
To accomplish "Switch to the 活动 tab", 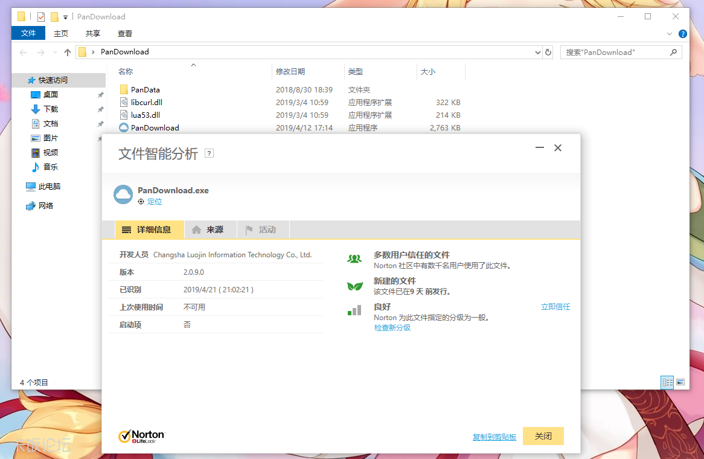I will (263, 230).
